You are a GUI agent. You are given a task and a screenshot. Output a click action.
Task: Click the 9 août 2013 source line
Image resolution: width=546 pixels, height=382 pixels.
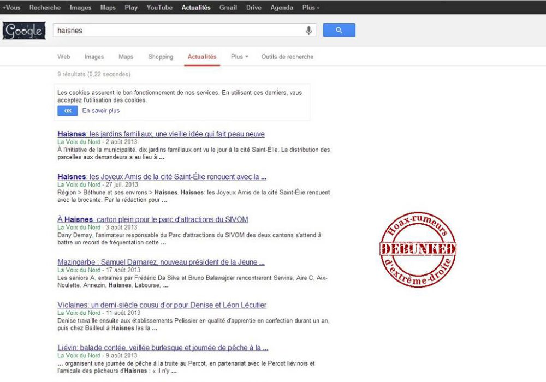click(x=98, y=356)
